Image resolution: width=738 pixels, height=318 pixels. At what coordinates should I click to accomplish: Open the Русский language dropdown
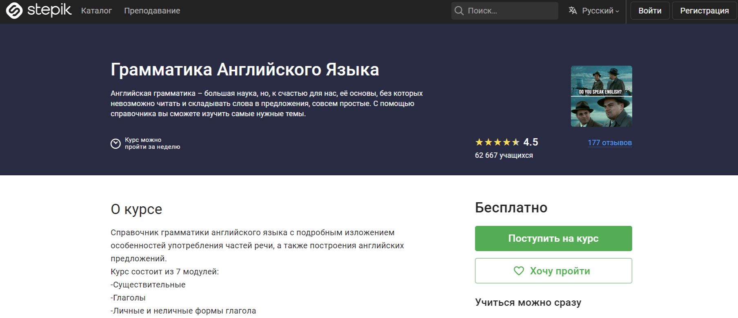tap(594, 11)
